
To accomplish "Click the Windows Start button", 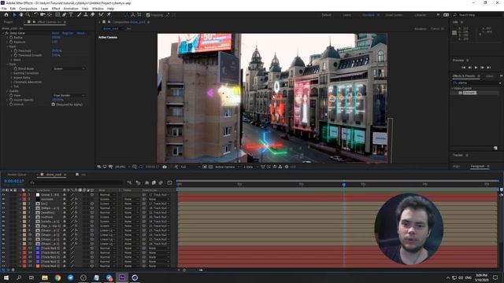I will point(6,277).
